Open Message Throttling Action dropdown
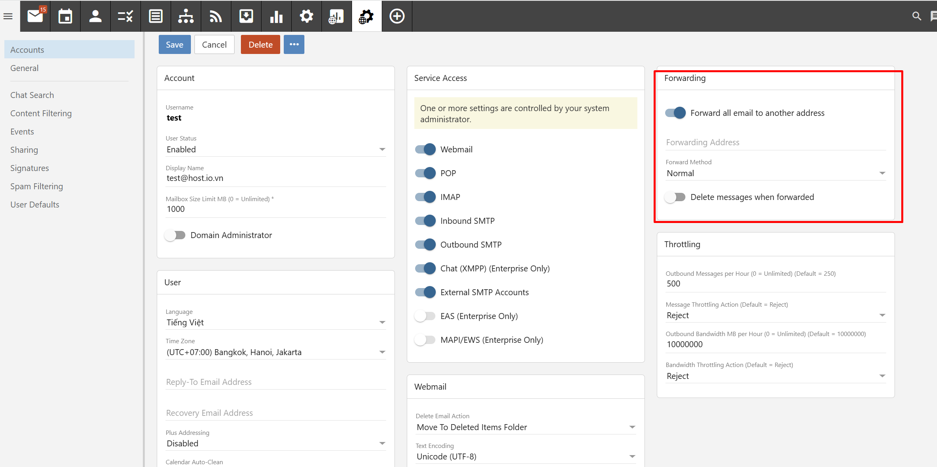The width and height of the screenshot is (937, 467). 776,315
